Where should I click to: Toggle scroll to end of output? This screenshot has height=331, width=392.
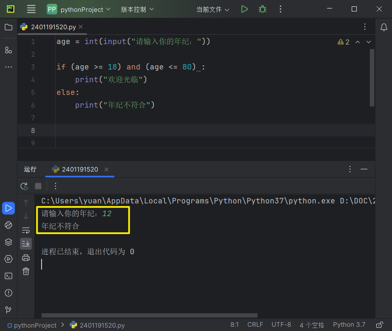[x=26, y=244]
